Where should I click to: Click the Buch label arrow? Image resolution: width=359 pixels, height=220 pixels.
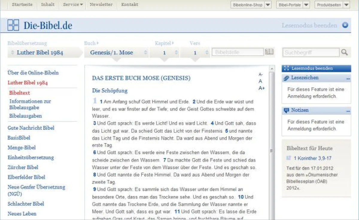click(x=98, y=43)
